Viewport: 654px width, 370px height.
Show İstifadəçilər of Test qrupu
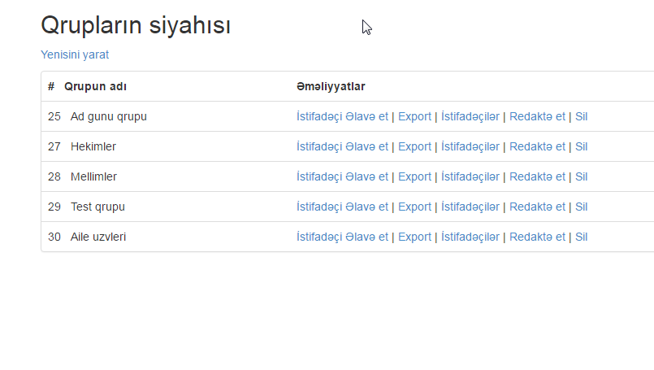[470, 207]
